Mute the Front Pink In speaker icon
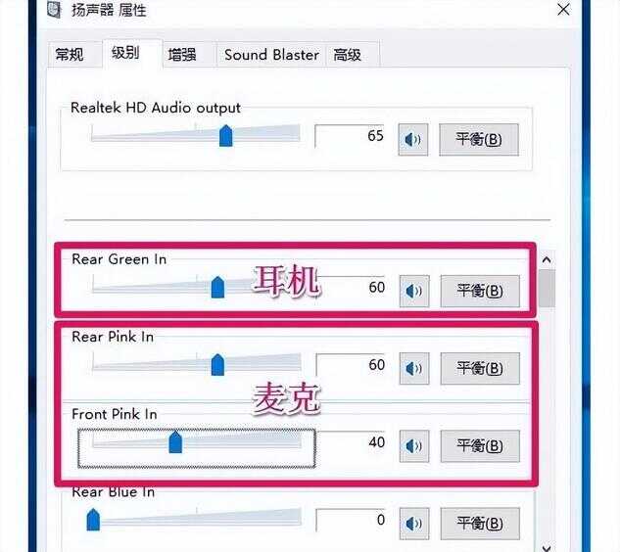The image size is (620, 552). [x=414, y=446]
